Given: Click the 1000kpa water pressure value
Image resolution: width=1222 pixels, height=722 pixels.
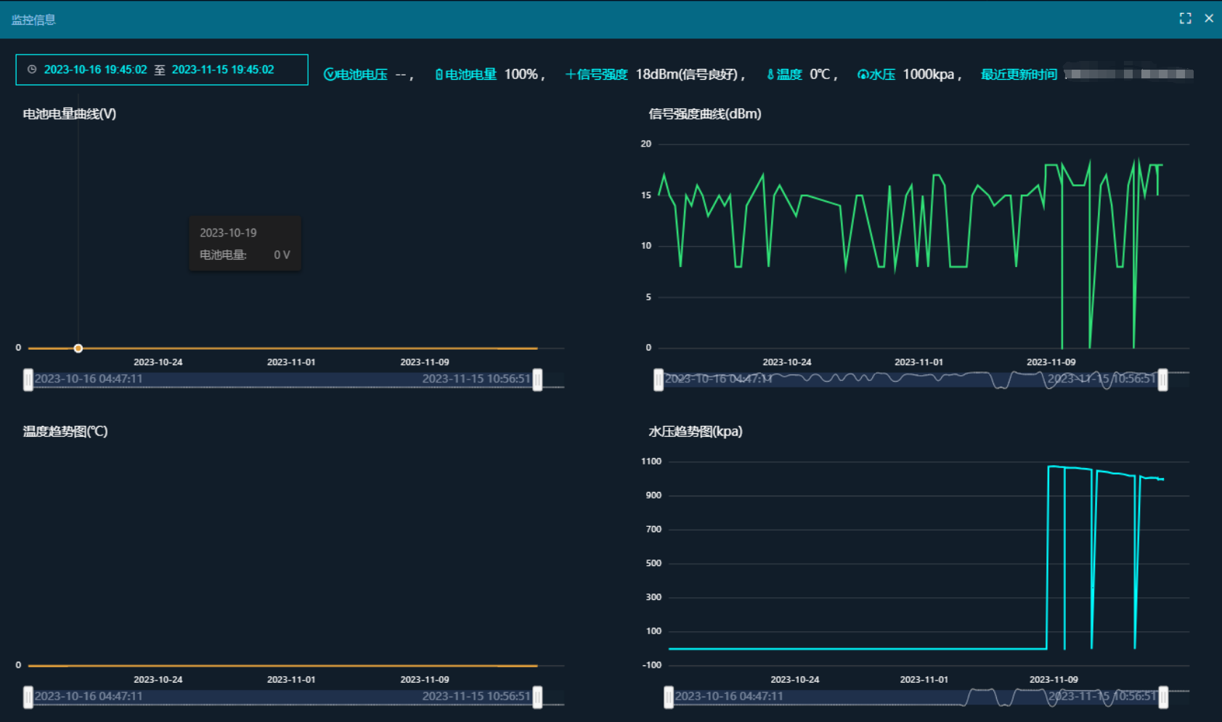Looking at the screenshot, I should [928, 74].
